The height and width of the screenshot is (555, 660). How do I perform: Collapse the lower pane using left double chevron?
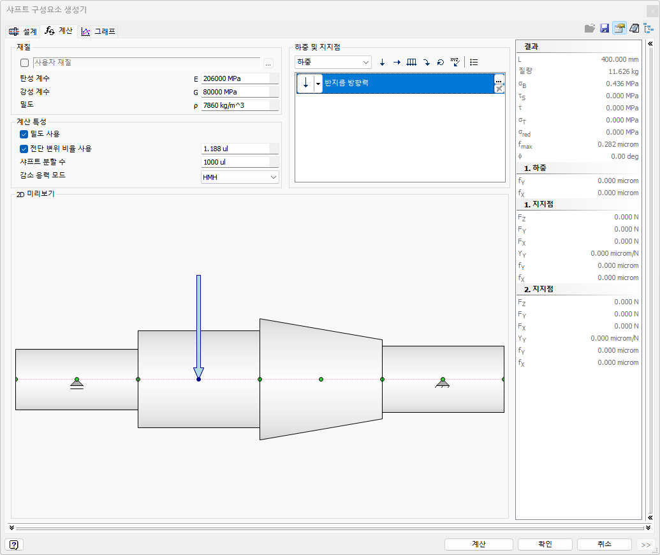pos(11,528)
